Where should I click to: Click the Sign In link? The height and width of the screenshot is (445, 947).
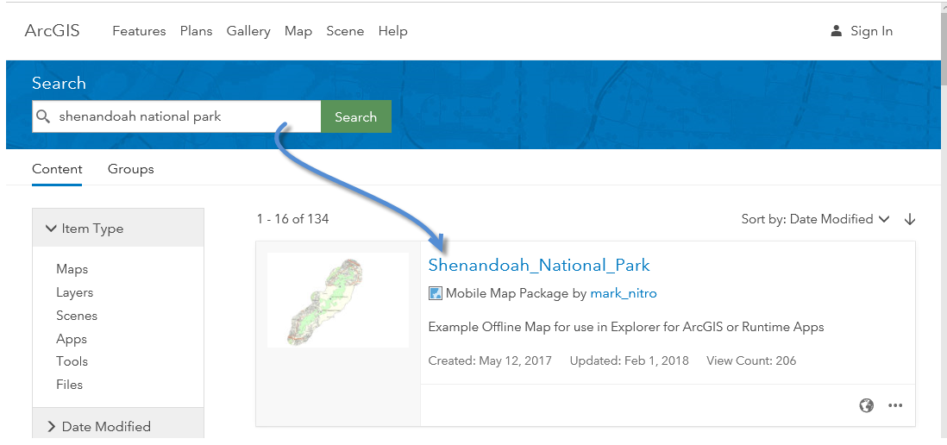click(871, 31)
